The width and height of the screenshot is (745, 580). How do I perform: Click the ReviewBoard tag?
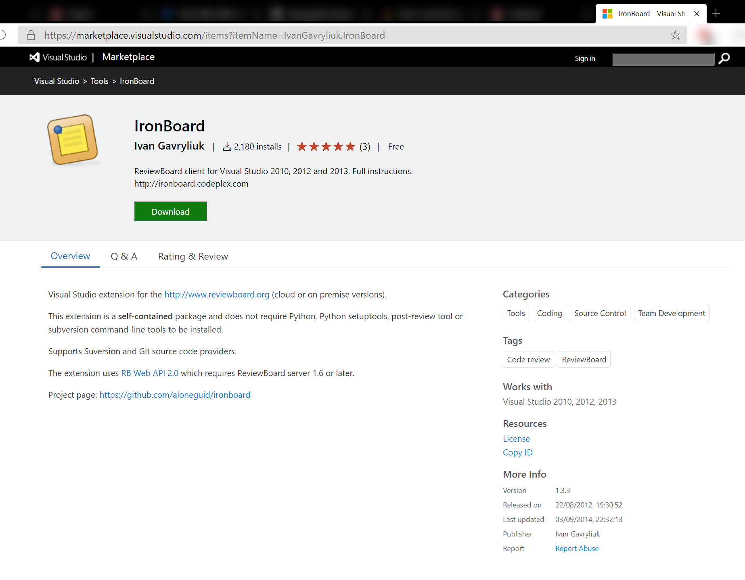[x=584, y=360]
